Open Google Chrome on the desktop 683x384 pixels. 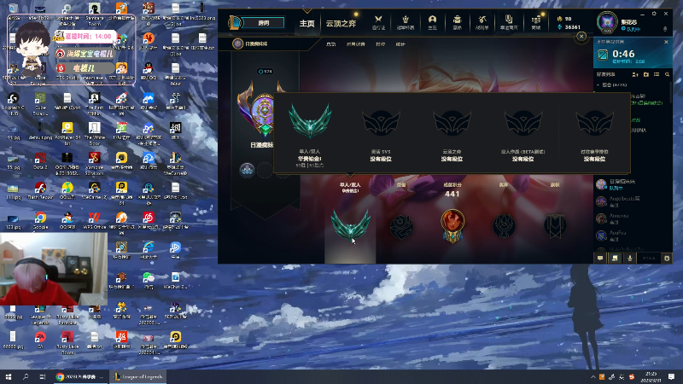(x=40, y=221)
